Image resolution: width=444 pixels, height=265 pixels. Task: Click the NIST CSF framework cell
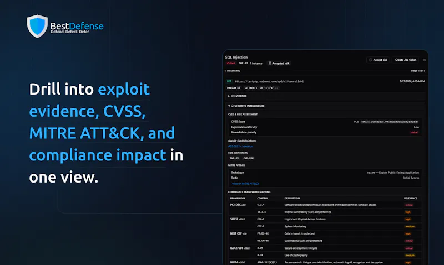pyautogui.click(x=238, y=233)
